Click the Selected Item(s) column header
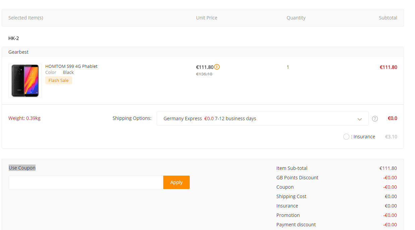 point(26,18)
